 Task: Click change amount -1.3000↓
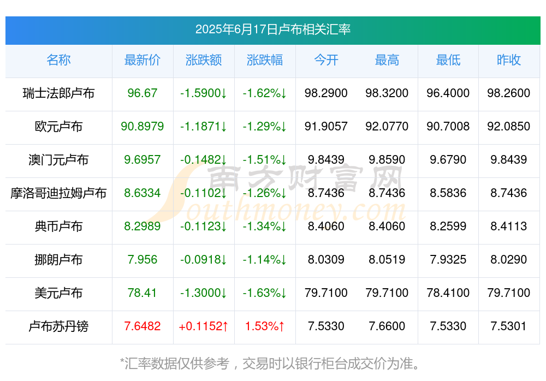click(x=204, y=293)
